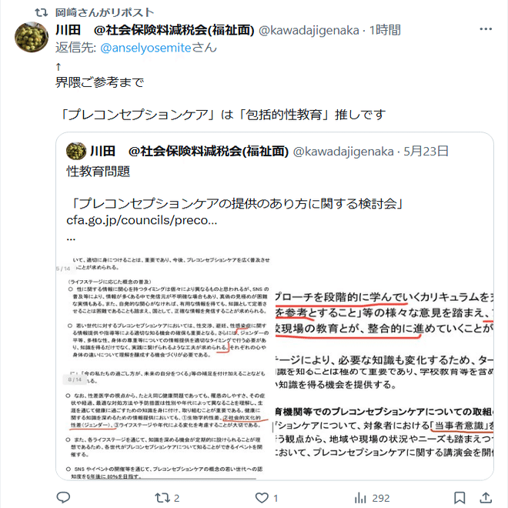Open the 5月23日 timestamp of quoted post
This screenshot has width=508, height=508.
coord(426,152)
